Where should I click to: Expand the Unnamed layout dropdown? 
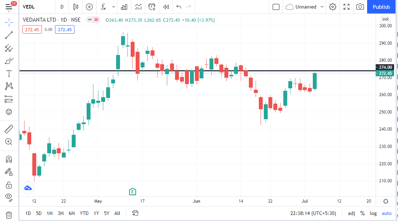coord(322,7)
